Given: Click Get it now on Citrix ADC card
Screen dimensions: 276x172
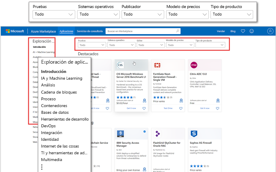Looking at the screenshot, I should (205, 108).
